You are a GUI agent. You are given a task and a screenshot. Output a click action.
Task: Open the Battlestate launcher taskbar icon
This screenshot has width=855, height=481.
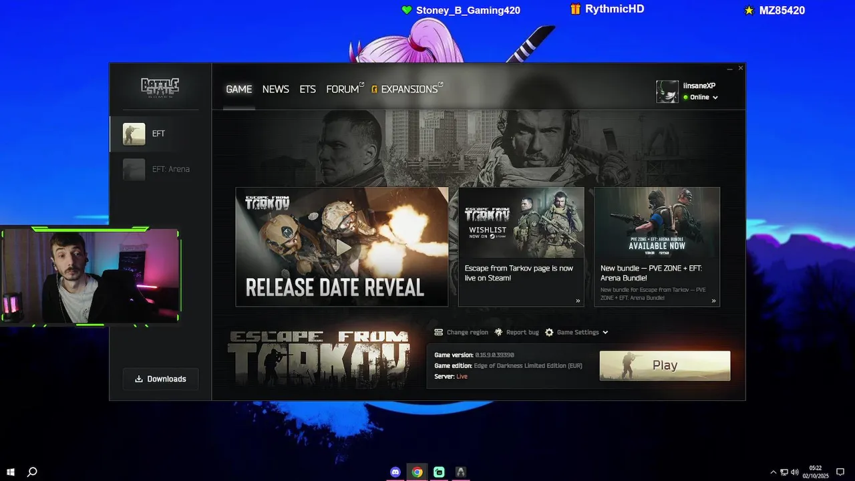coord(460,472)
